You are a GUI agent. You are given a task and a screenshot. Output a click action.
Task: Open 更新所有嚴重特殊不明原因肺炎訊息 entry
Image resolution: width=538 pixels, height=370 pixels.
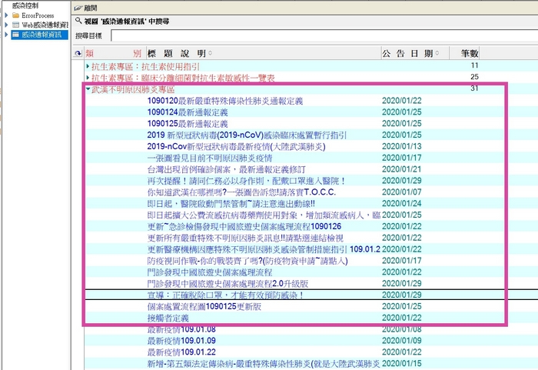(x=245, y=238)
